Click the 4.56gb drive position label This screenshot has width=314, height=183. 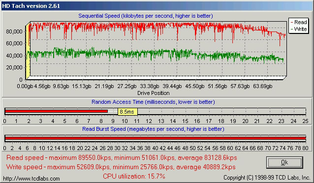tap(42, 86)
